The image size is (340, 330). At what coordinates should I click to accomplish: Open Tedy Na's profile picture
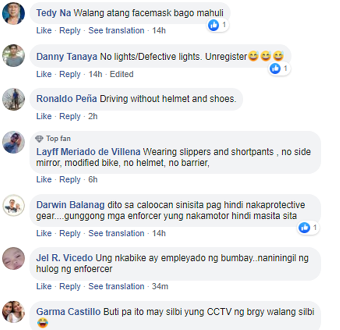pos(14,13)
